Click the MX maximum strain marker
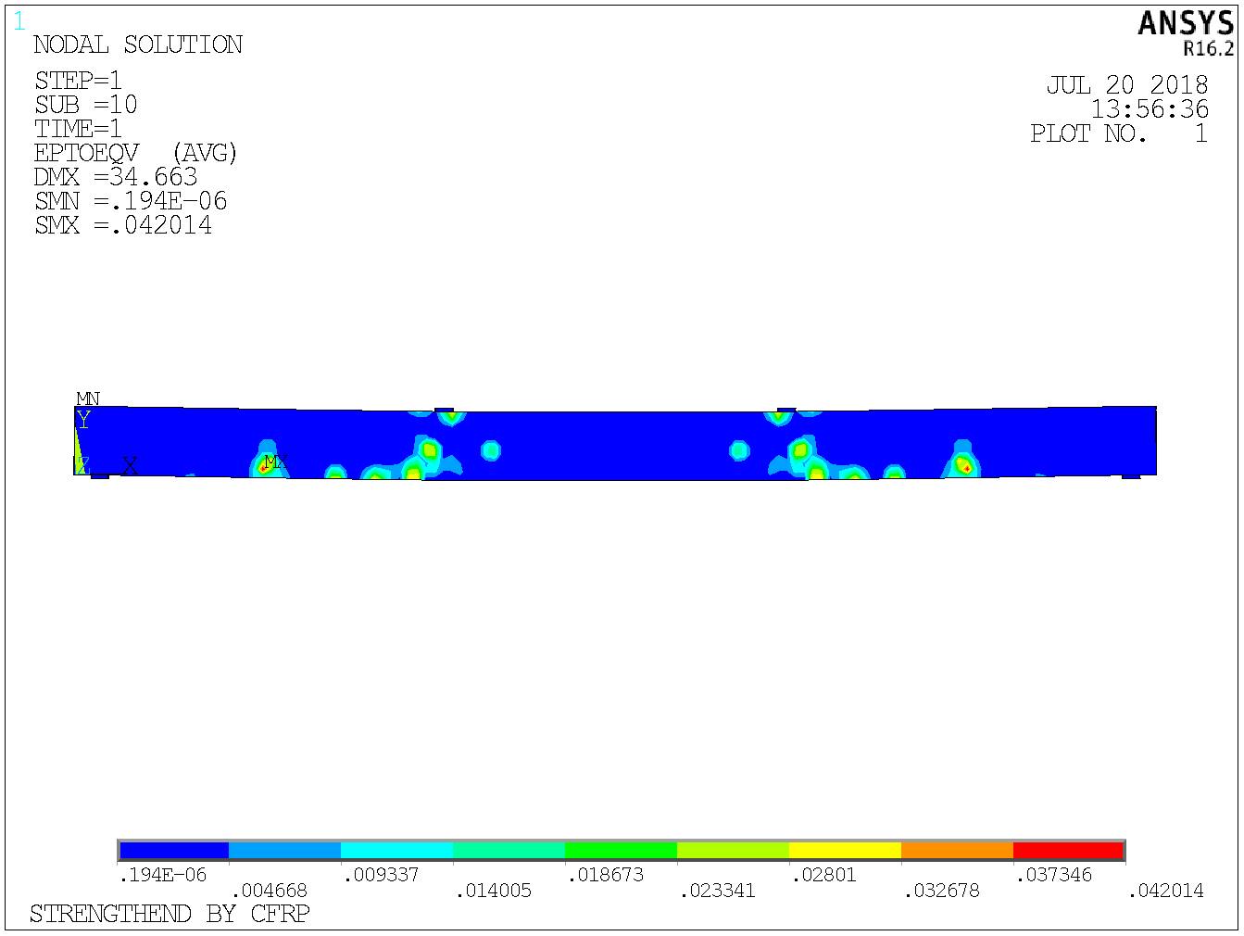This screenshot has height=936, width=1244. coord(274,462)
